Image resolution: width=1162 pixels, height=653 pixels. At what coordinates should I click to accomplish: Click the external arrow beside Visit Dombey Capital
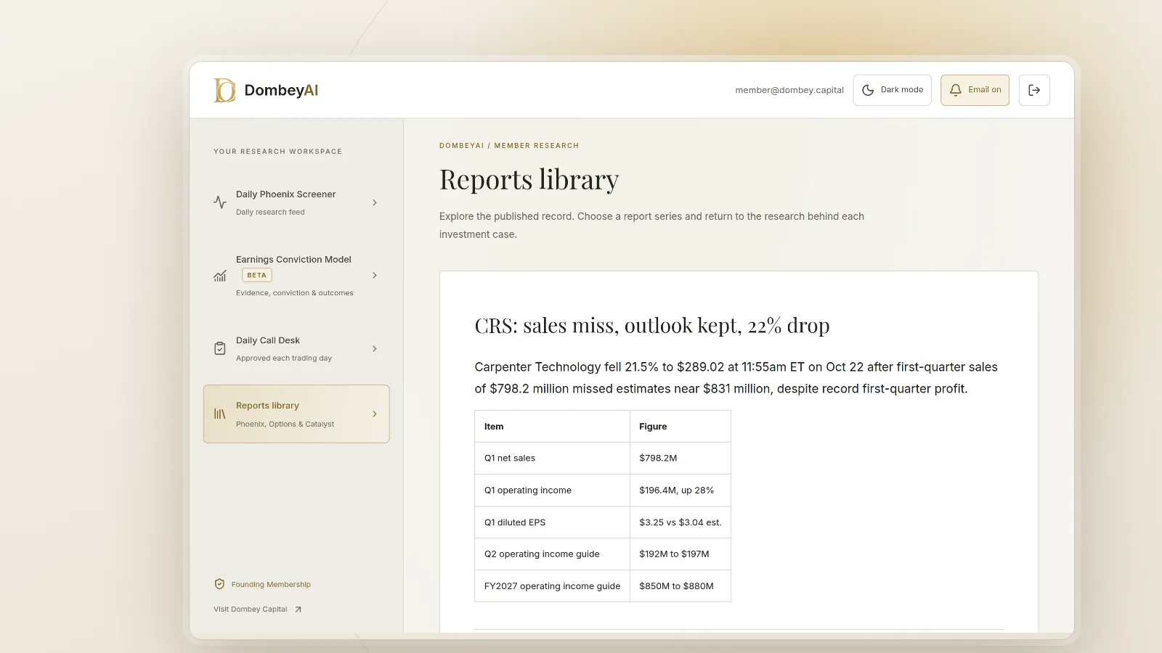click(298, 609)
